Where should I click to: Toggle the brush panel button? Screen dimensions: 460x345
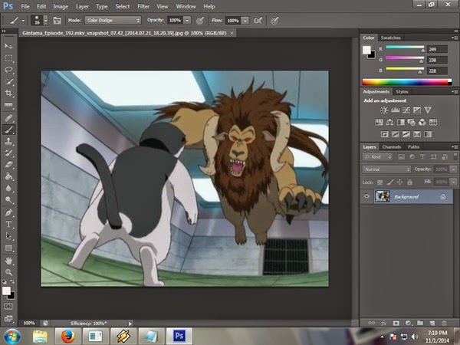point(57,20)
